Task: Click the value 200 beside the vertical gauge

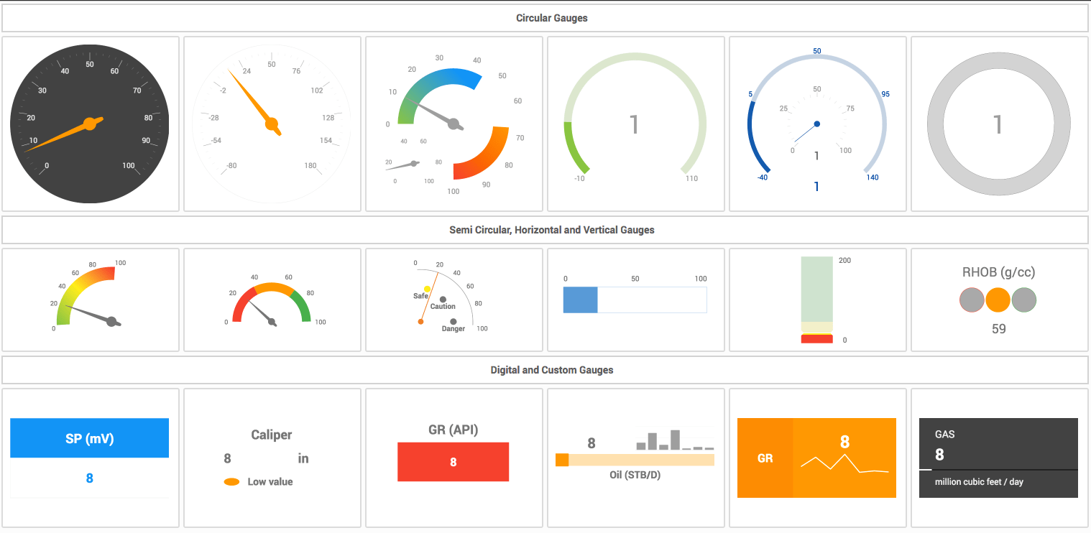Action: tap(845, 260)
